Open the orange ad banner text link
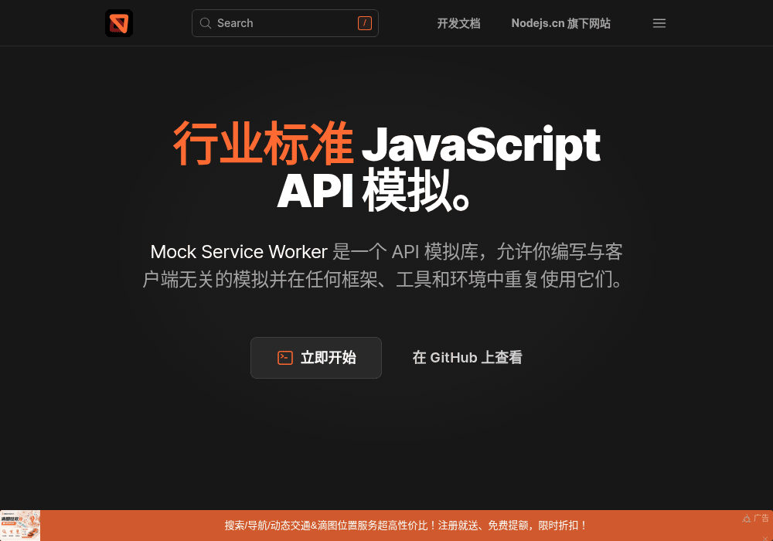 pos(407,526)
